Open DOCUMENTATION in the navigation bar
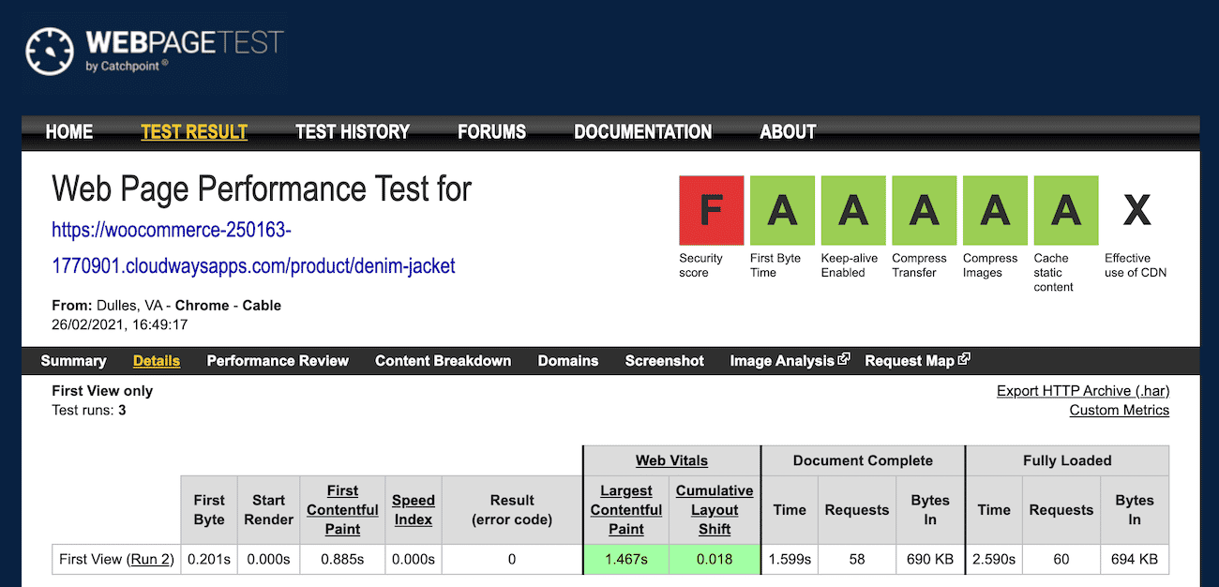This screenshot has height=587, width=1219. pos(643,132)
